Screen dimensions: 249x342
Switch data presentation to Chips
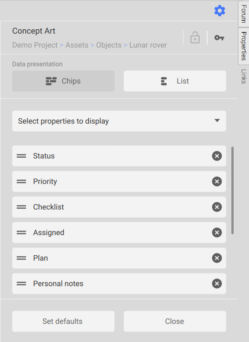63,81
